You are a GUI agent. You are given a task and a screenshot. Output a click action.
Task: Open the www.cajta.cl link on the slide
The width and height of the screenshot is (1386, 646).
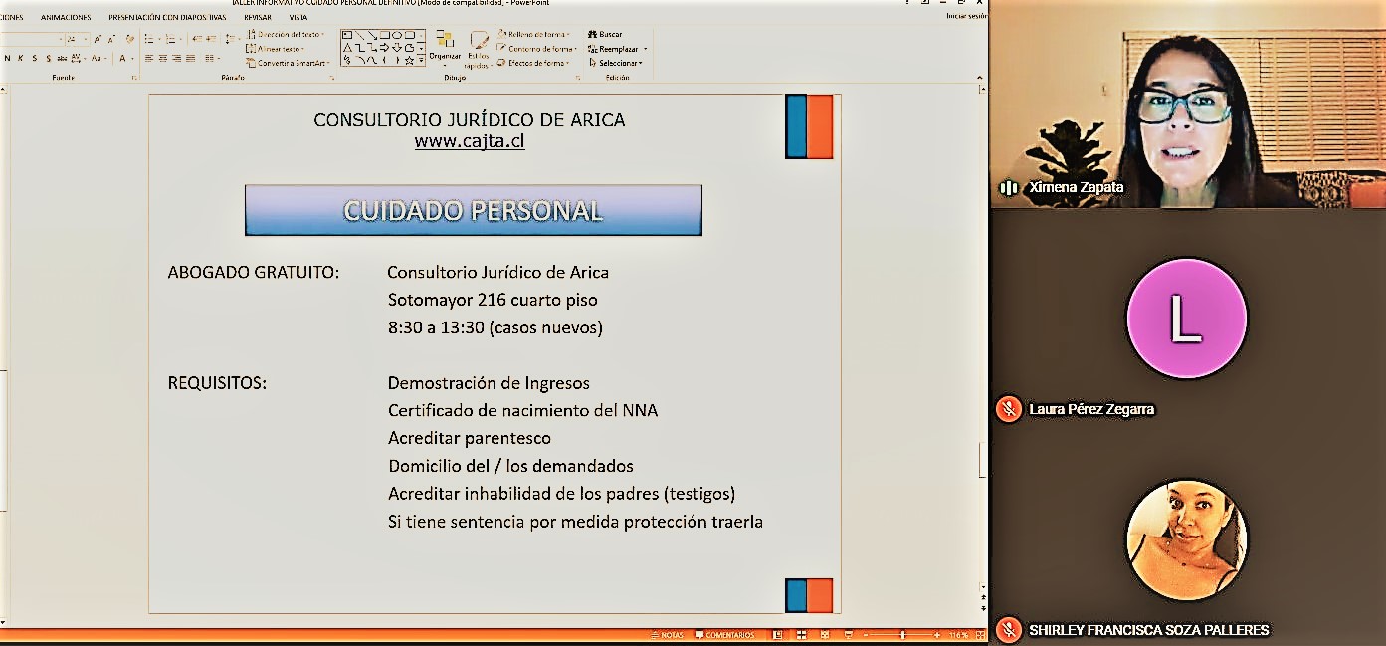(471, 140)
